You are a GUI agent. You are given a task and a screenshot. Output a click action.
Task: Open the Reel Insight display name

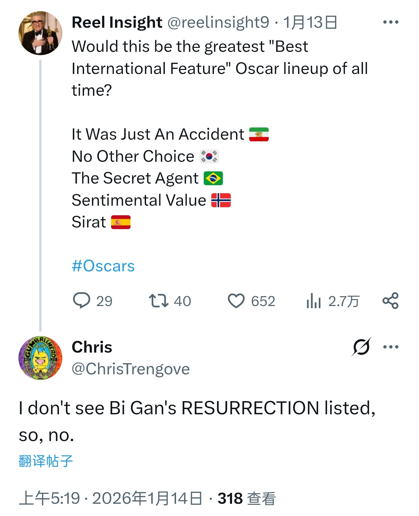coord(117,22)
